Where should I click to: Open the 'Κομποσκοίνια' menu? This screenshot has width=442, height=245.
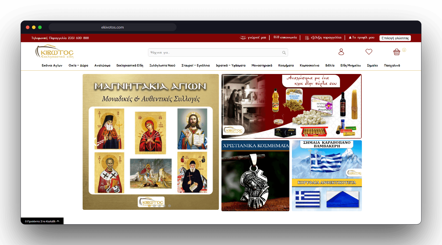coord(309,66)
